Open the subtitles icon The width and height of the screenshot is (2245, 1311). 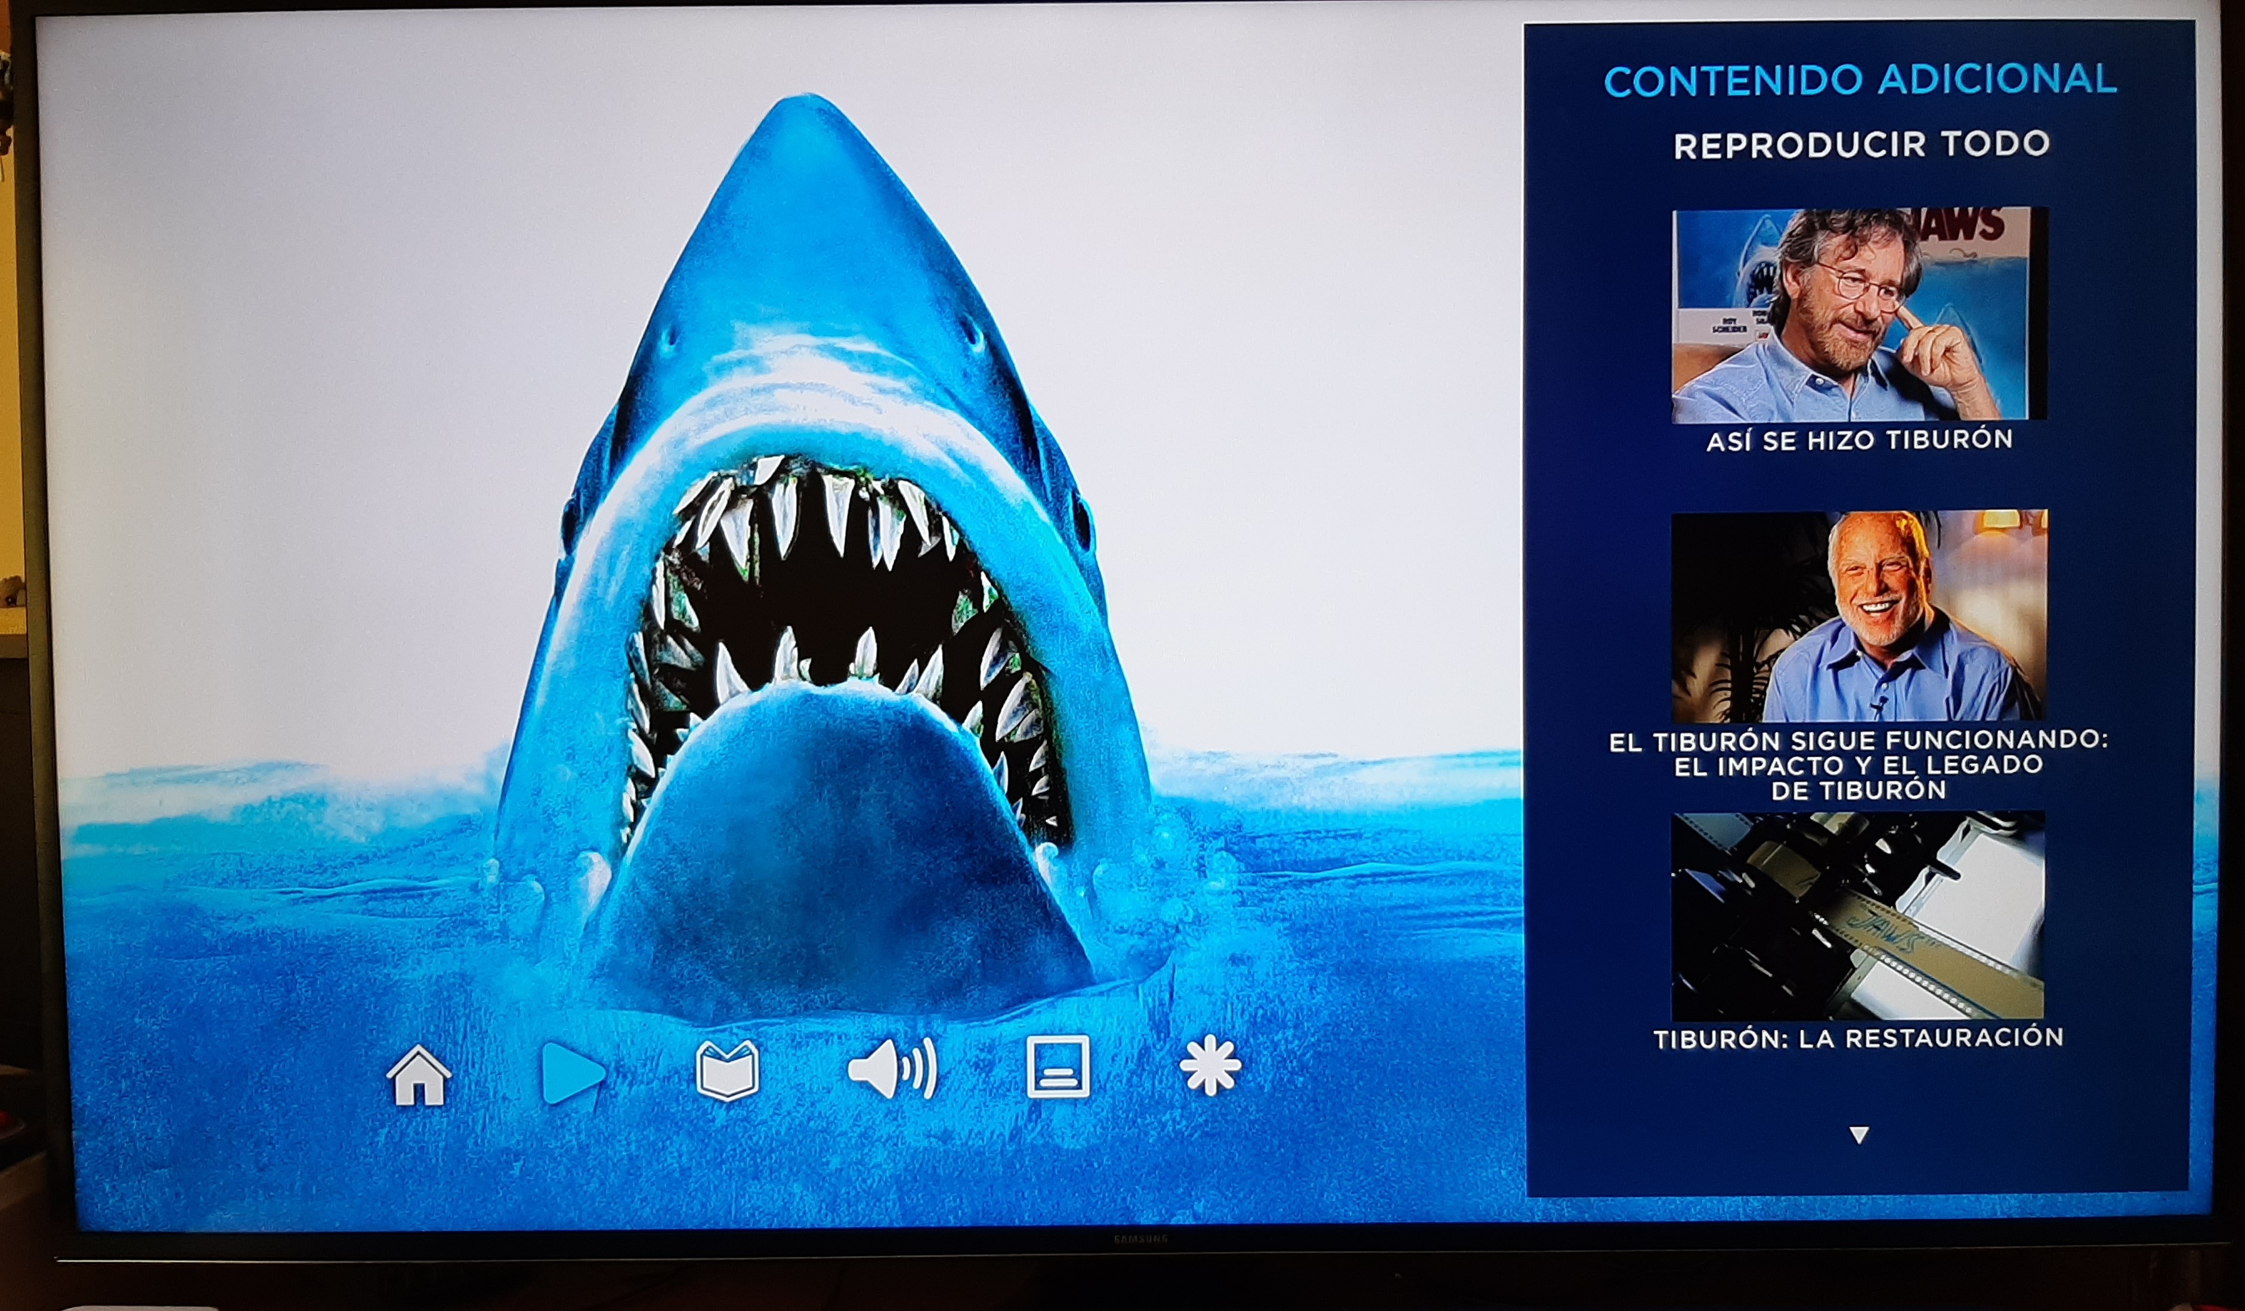pos(1057,1066)
